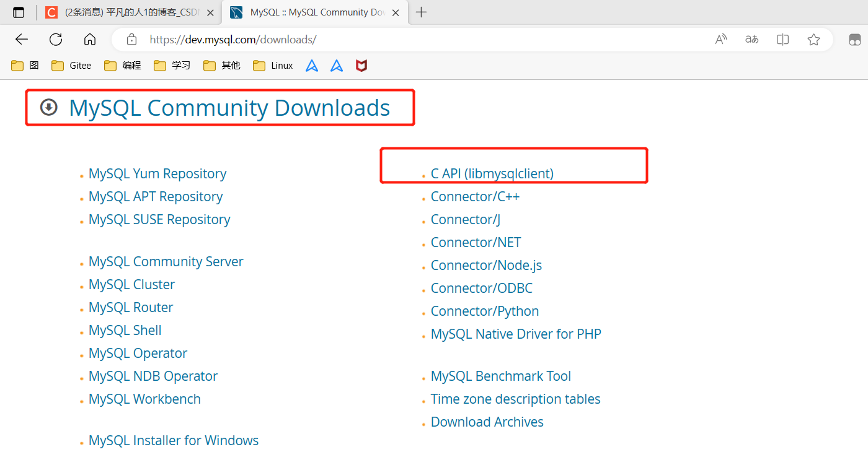Open the 编程 bookmarks folder

pyautogui.click(x=123, y=66)
